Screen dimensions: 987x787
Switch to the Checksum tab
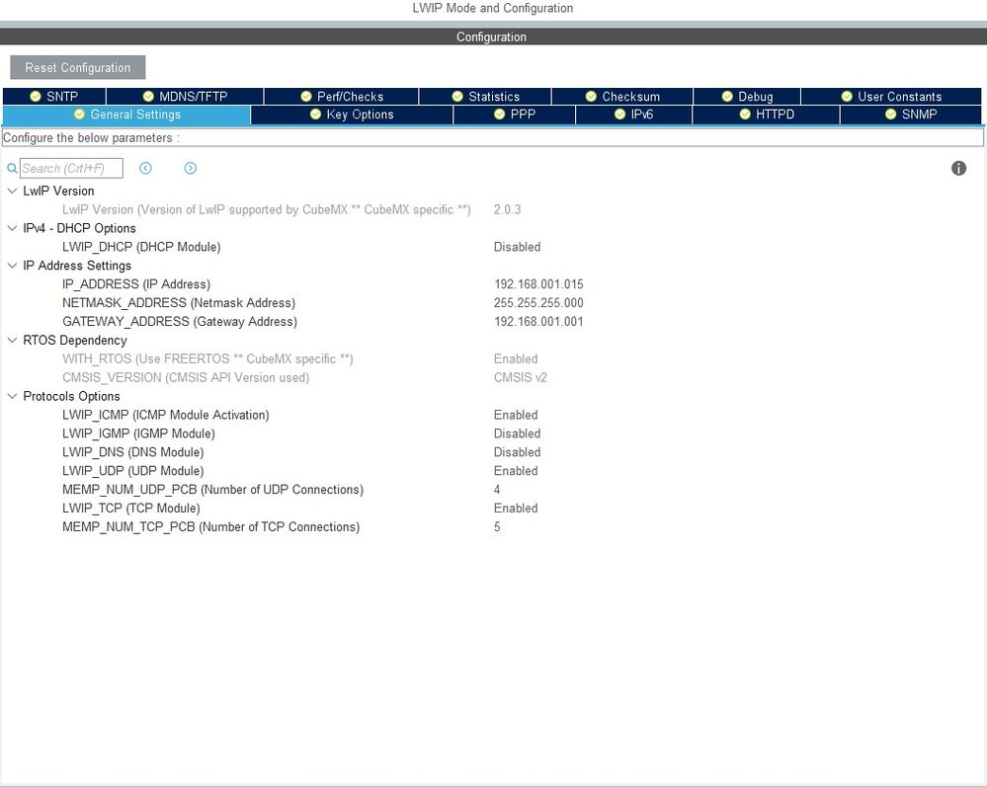point(622,96)
